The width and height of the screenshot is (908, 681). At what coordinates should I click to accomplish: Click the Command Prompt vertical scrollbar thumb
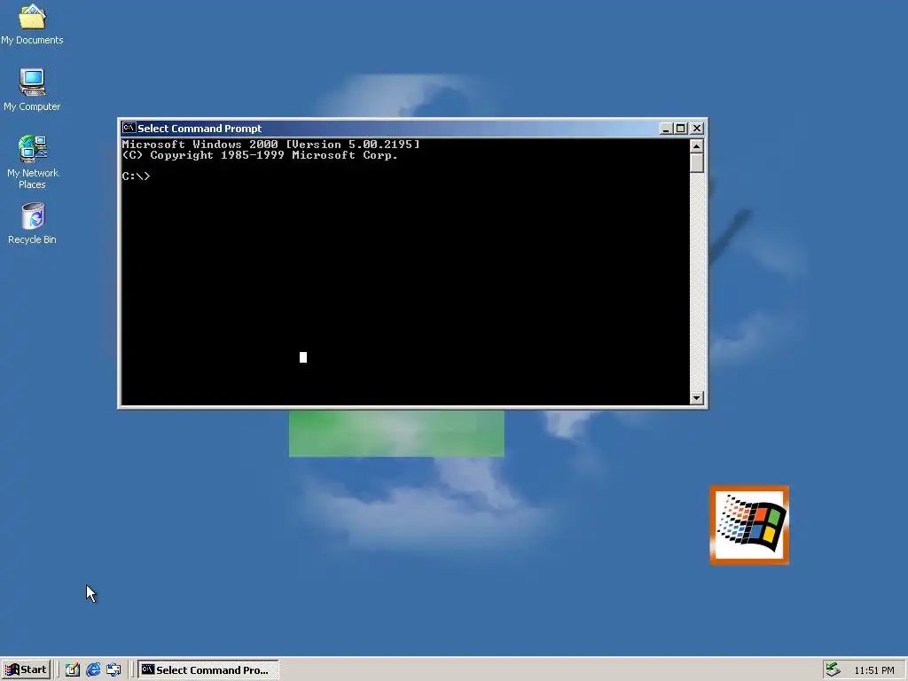[697, 163]
